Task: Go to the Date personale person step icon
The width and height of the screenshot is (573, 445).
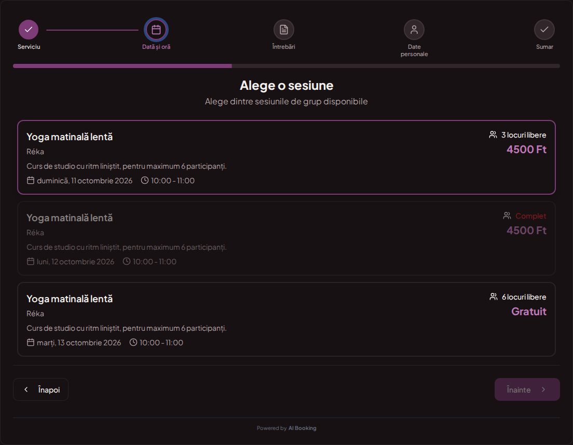Action: 414,30
